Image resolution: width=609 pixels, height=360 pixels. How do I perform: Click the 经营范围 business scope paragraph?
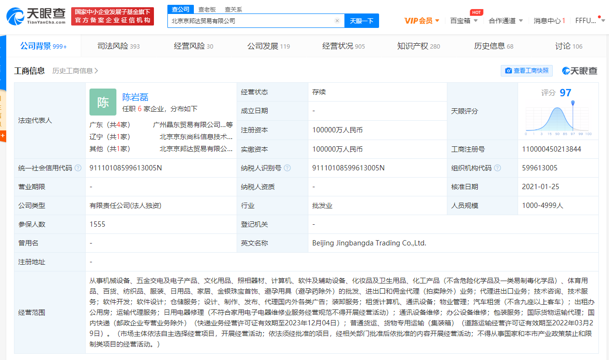pyautogui.click(x=342, y=312)
